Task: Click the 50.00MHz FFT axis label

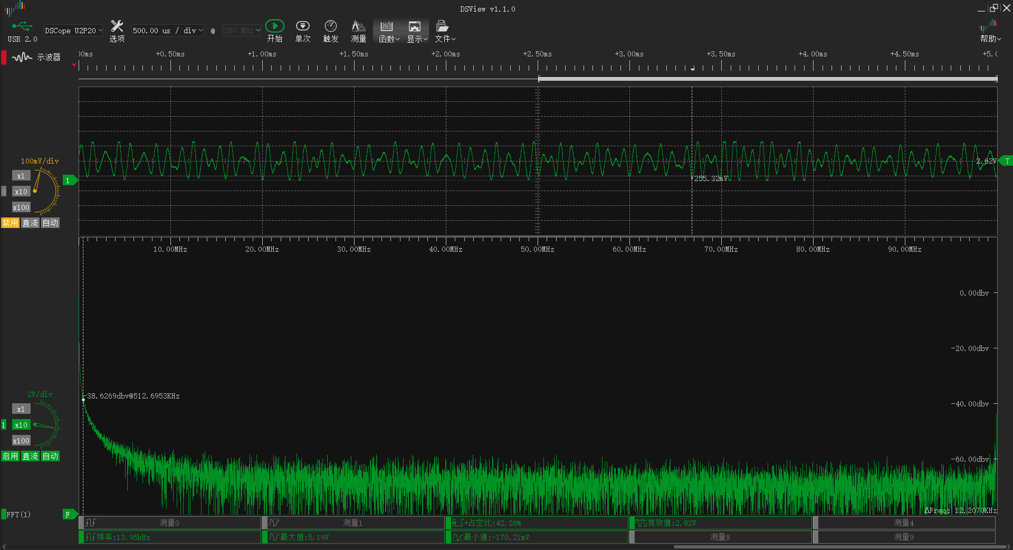Action: coord(537,249)
